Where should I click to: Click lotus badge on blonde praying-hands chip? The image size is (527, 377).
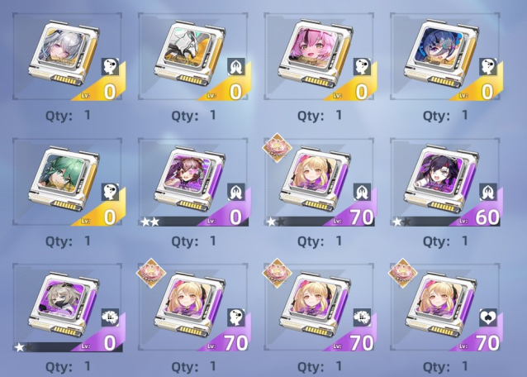coord(278,147)
